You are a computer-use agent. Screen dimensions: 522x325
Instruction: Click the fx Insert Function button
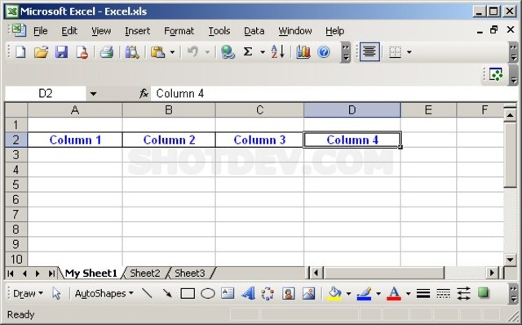(144, 93)
